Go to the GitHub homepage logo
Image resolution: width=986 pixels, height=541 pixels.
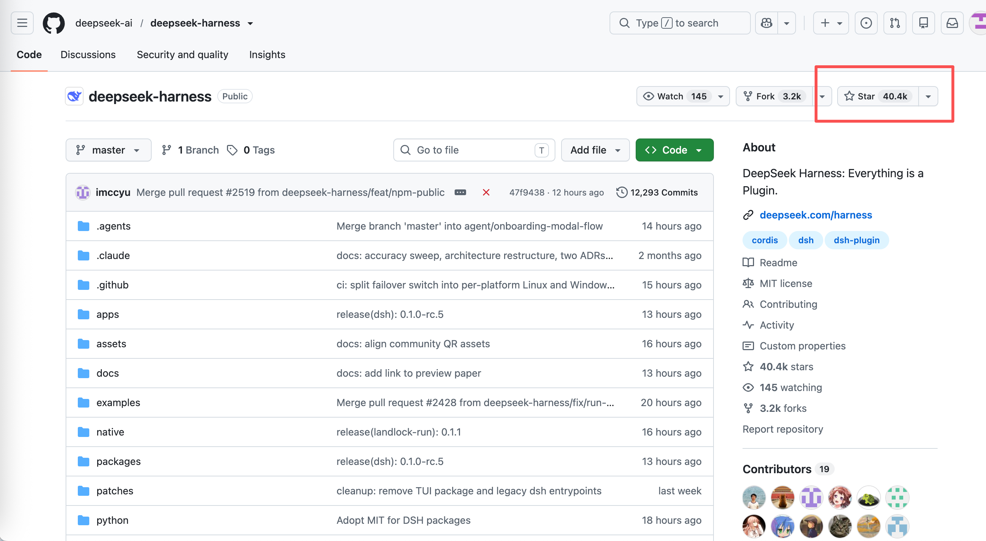(x=53, y=23)
